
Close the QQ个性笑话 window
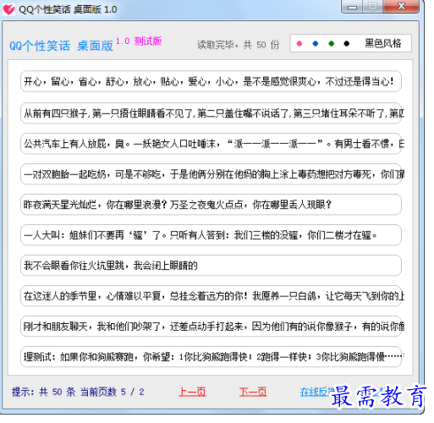pos(401,7)
